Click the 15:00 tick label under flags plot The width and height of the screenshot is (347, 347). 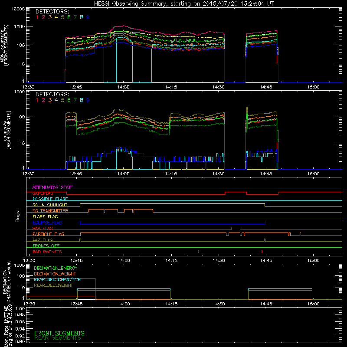click(314, 261)
